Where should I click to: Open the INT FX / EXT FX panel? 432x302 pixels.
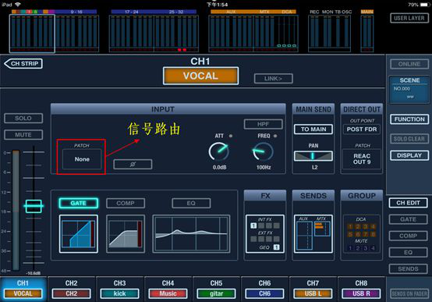tap(265, 234)
